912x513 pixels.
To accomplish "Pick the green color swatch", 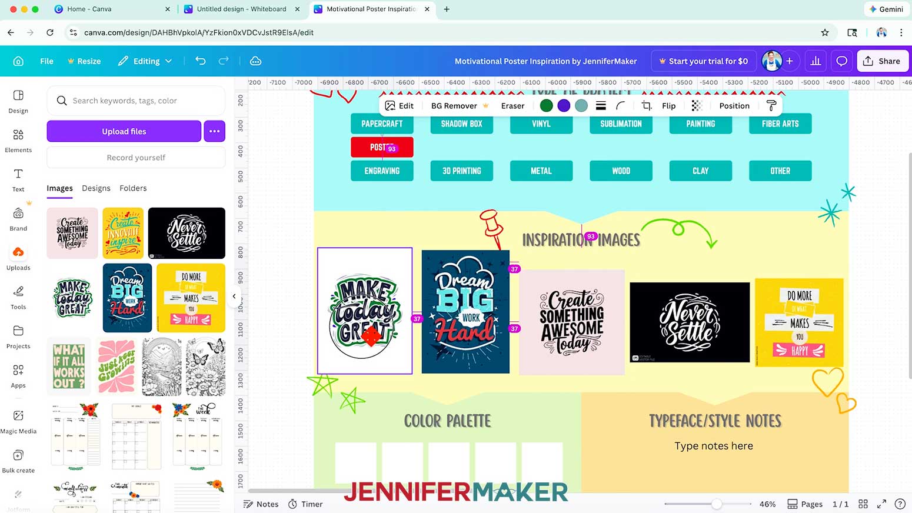I will 546,106.
